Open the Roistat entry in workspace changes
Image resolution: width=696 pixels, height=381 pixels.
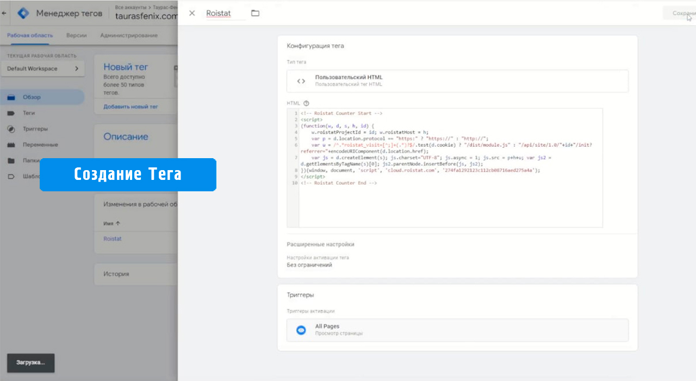tap(113, 239)
